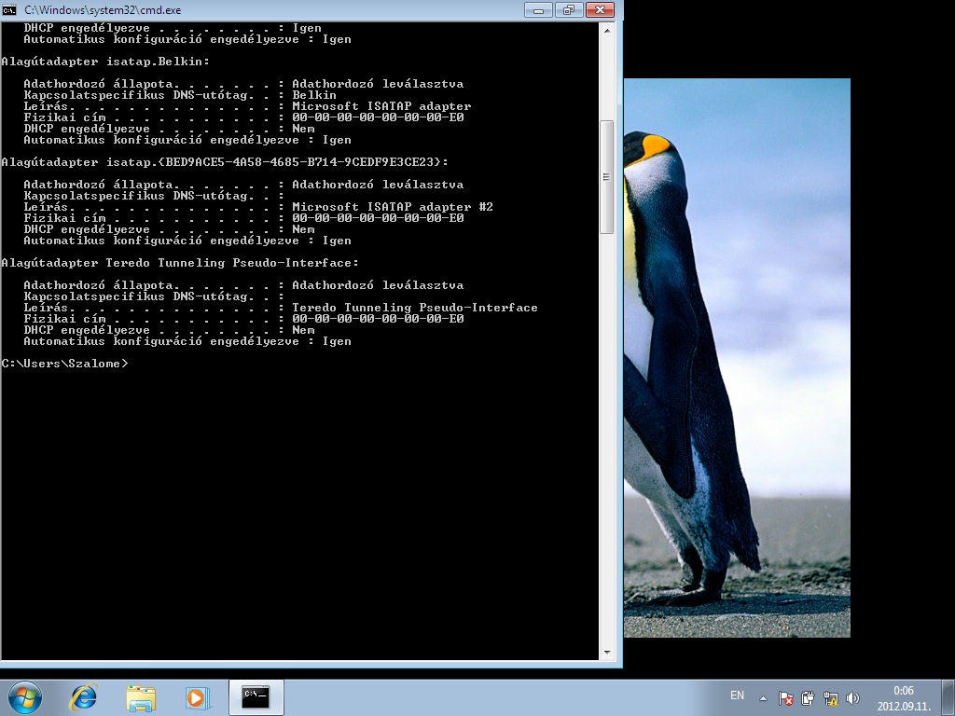The height and width of the screenshot is (716, 955).
Task: Open the Action Center flag icon
Action: click(785, 698)
